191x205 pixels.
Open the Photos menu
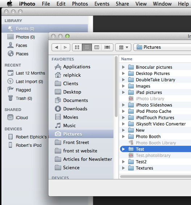[x=80, y=4]
